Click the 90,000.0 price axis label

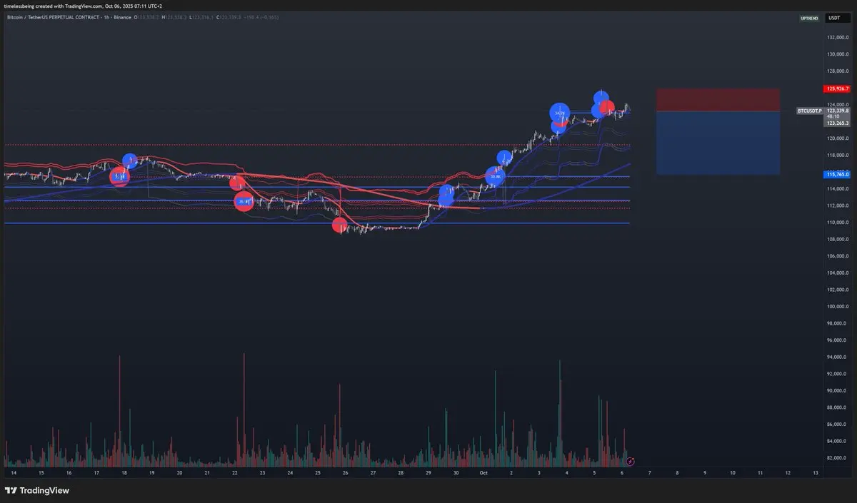(837, 391)
